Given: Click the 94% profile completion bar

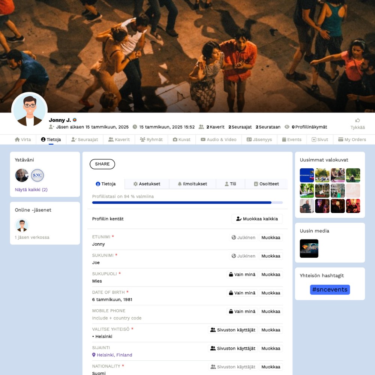Looking at the screenshot, I should coord(187,202).
